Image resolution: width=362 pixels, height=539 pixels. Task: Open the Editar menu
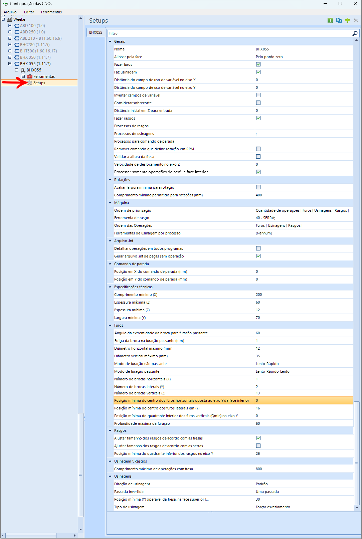tap(29, 12)
